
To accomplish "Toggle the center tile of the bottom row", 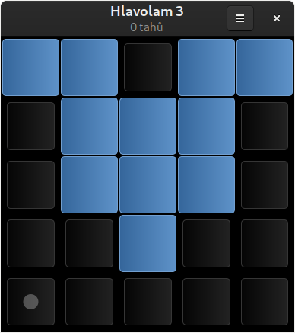I will coord(147,302).
